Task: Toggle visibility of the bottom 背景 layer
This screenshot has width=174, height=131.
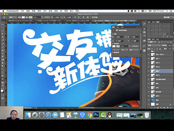Action: click(x=149, y=104)
